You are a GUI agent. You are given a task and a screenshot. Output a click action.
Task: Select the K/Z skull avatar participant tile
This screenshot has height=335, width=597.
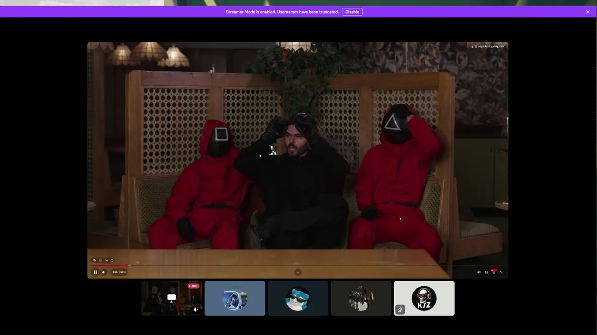click(x=424, y=298)
